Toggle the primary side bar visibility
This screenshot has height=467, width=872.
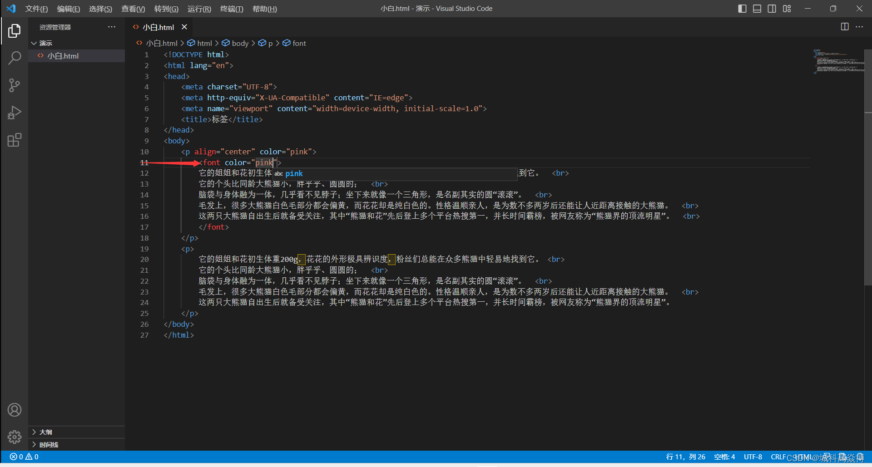pyautogui.click(x=742, y=8)
